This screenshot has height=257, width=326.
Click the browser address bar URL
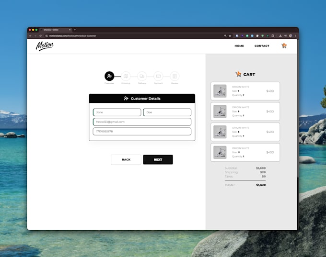coord(72,36)
